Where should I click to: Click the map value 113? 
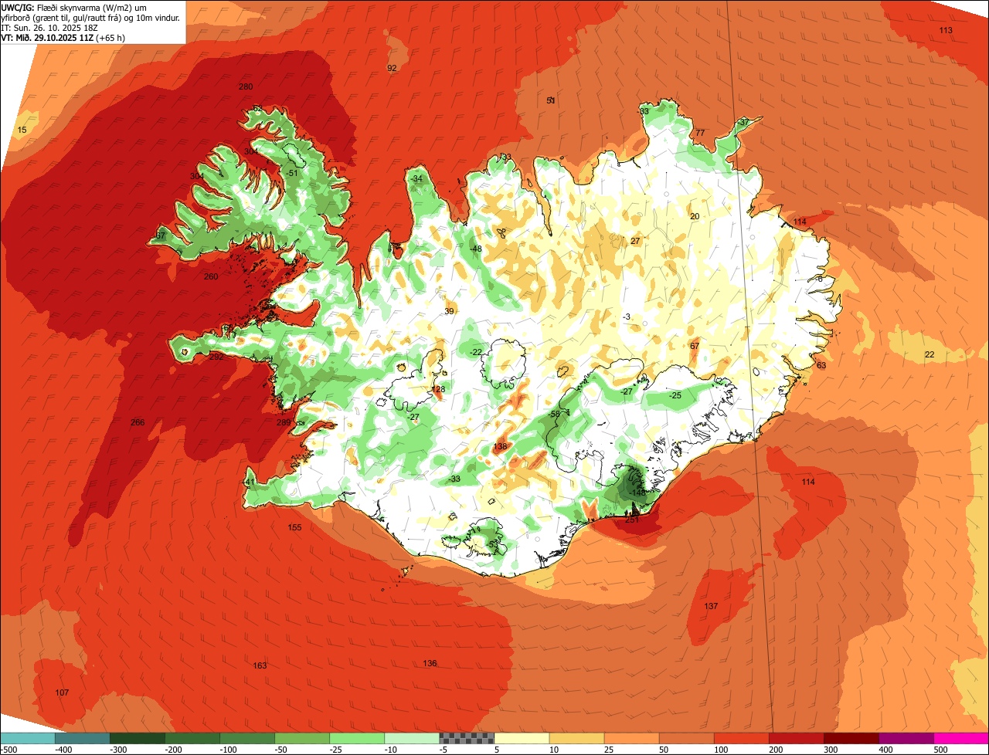(x=946, y=30)
